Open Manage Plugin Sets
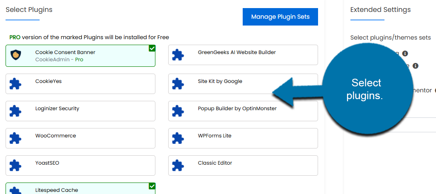Screen dimensions: 436x194 280,17
